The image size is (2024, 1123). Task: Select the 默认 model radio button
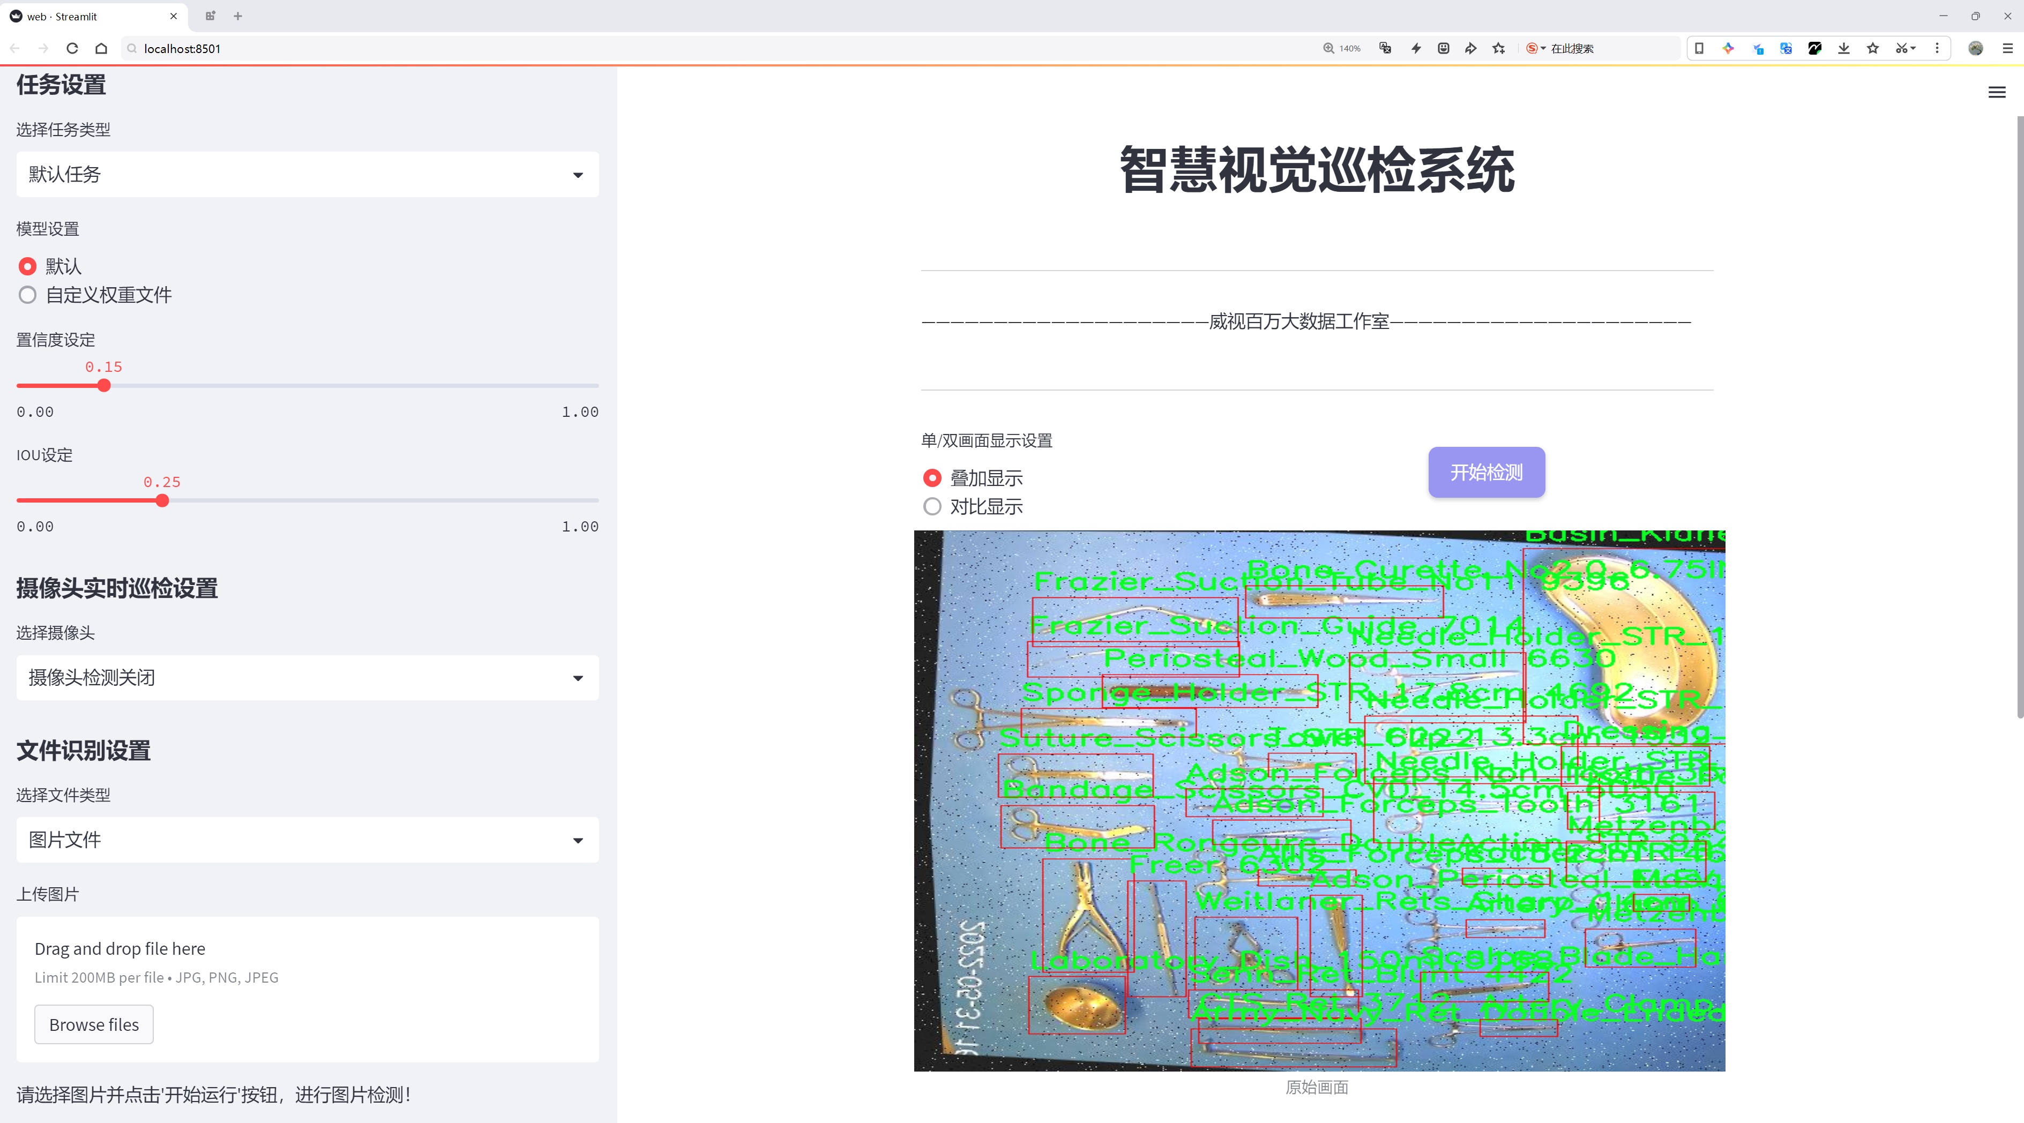click(27, 266)
